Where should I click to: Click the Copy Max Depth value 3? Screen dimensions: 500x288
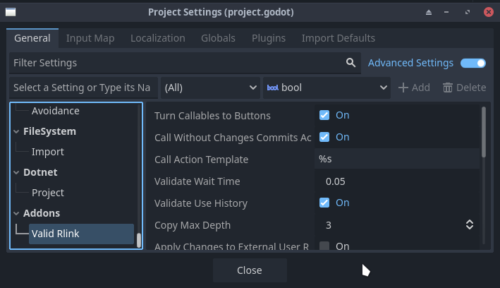pyautogui.click(x=329, y=225)
